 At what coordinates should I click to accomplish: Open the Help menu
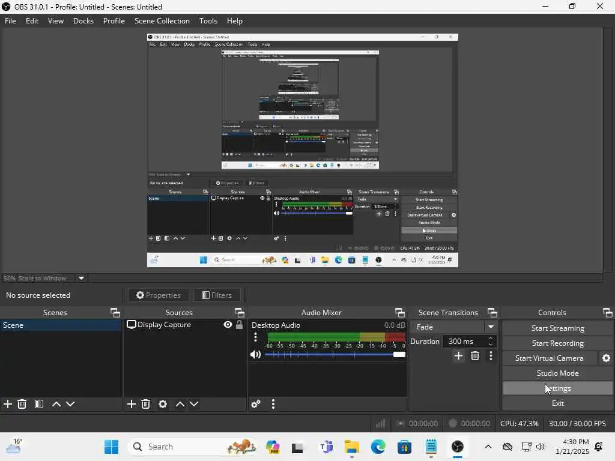pyautogui.click(x=235, y=21)
